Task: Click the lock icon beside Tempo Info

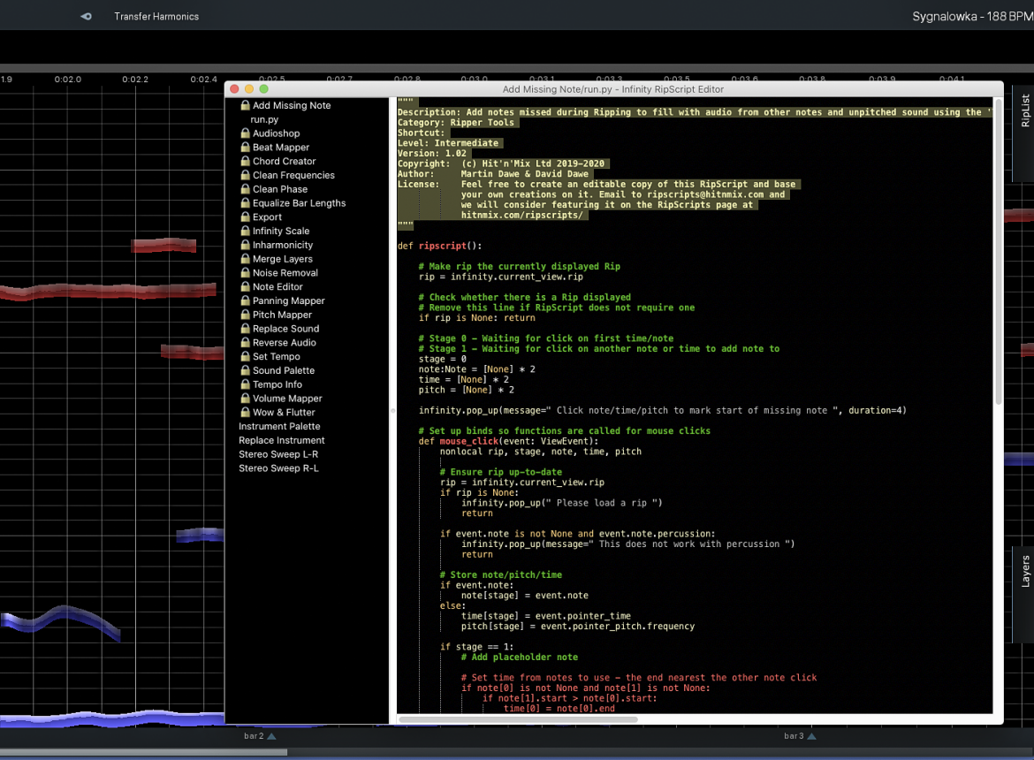Action: 245,384
